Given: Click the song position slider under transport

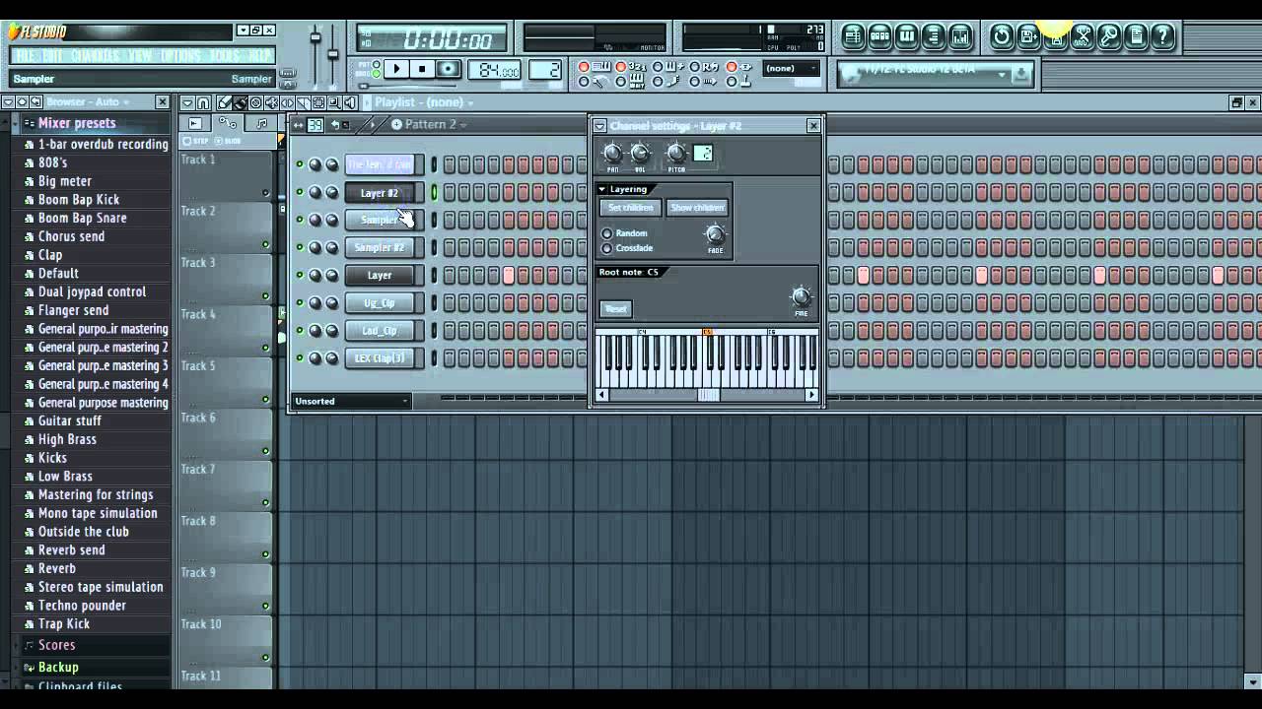Looking at the screenshot, I should [409, 86].
